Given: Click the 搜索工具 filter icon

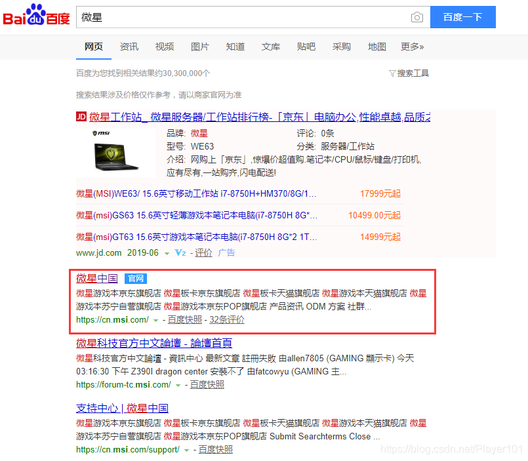Looking at the screenshot, I should point(392,73).
